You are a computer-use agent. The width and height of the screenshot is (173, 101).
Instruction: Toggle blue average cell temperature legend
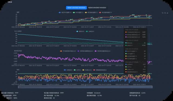point(65,13)
